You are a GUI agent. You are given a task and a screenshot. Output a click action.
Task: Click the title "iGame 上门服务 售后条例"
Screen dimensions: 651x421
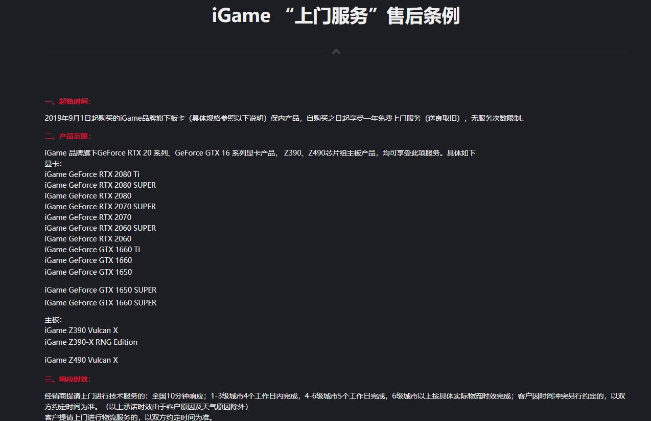pos(336,15)
